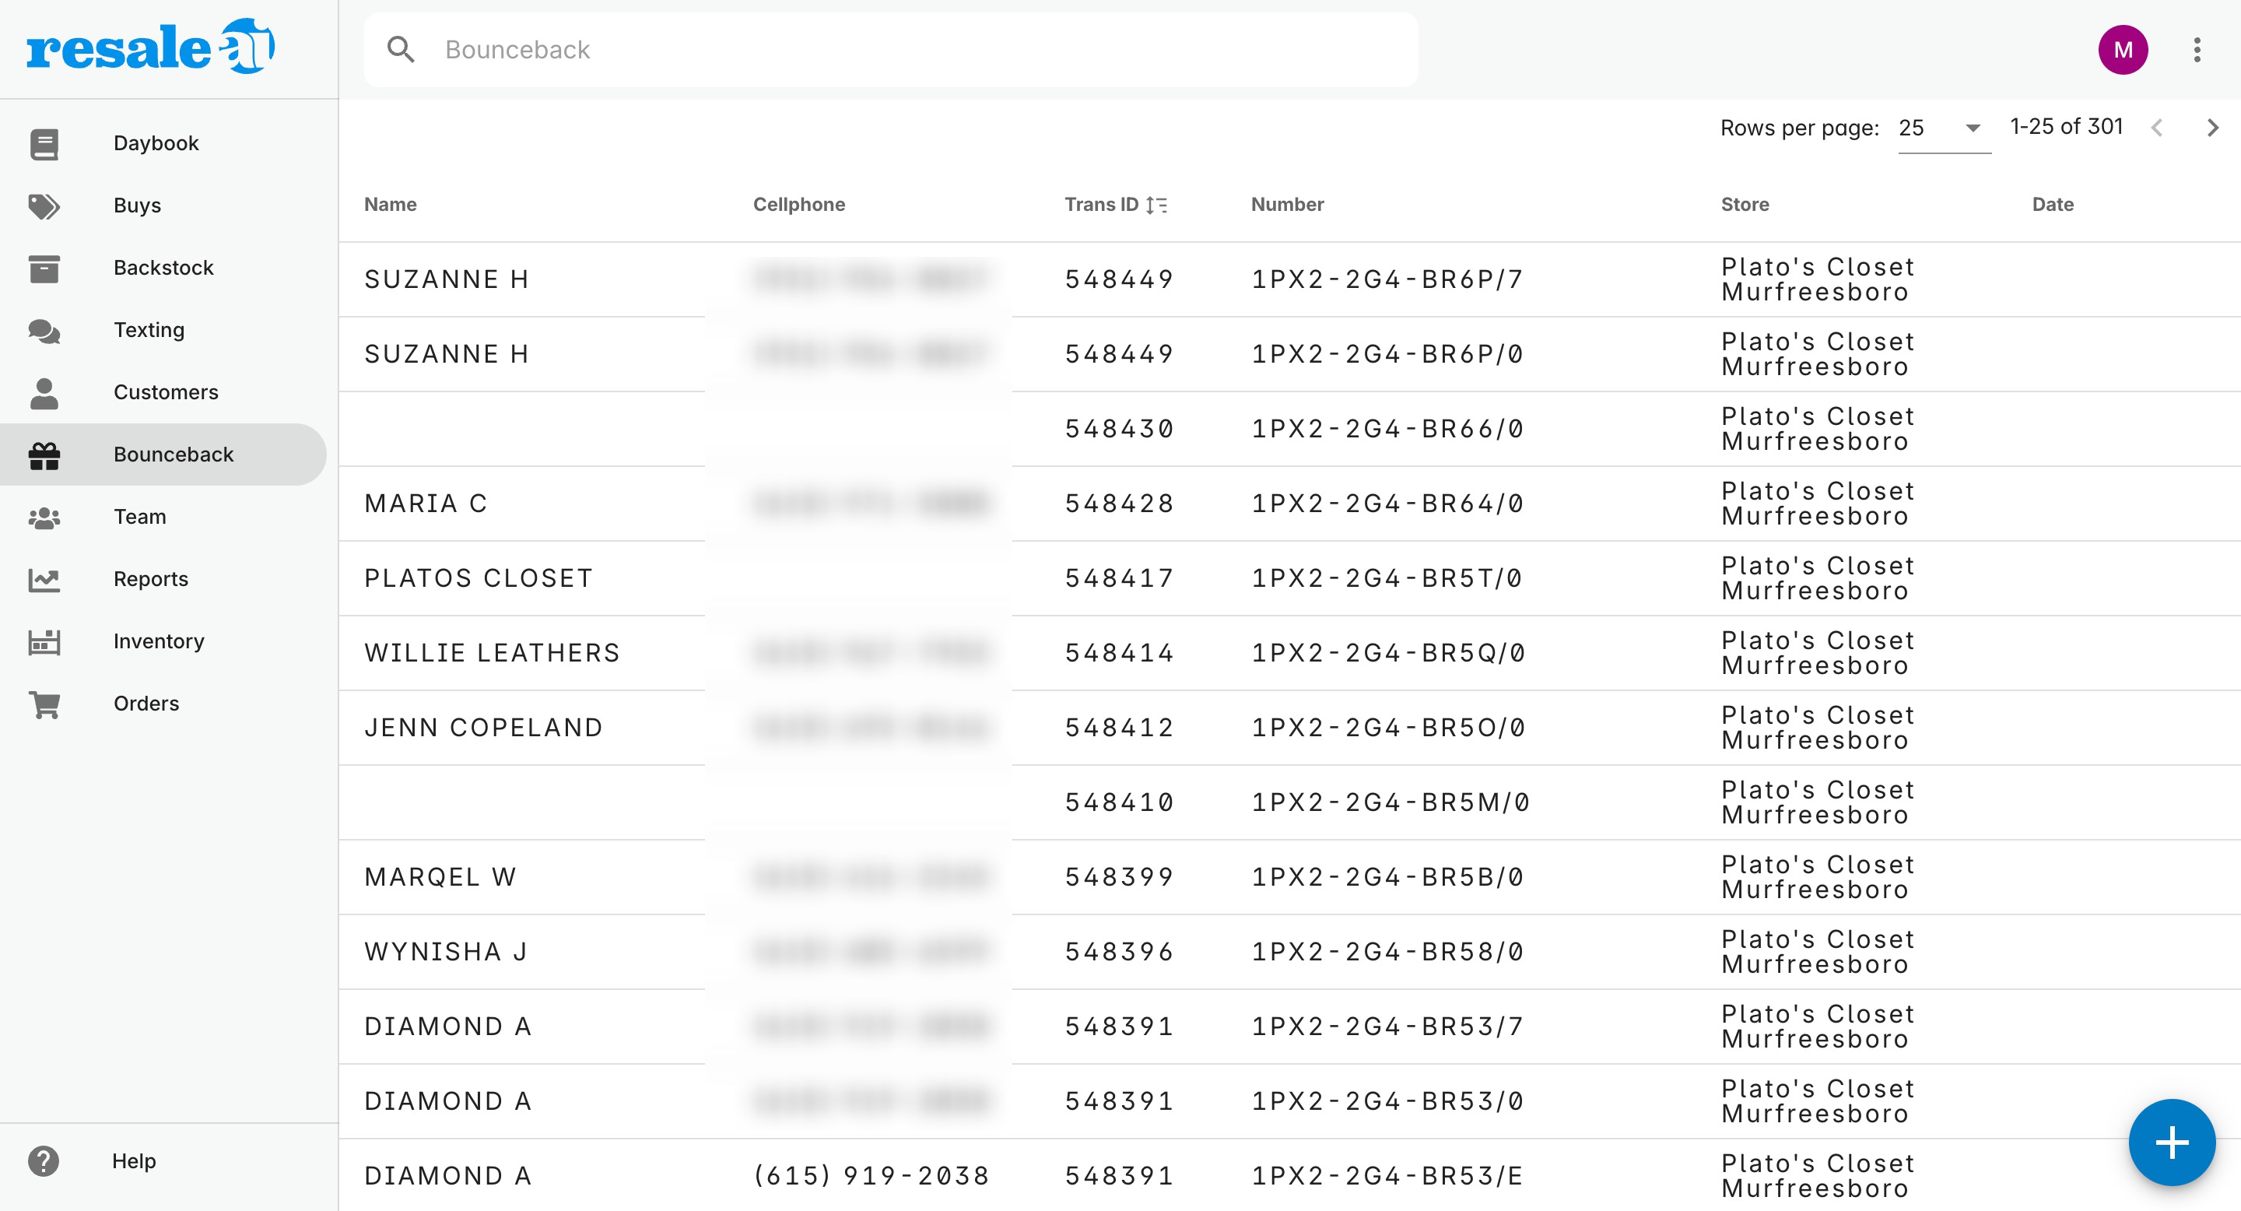
Task: Open the Team menu item
Action: tap(139, 517)
